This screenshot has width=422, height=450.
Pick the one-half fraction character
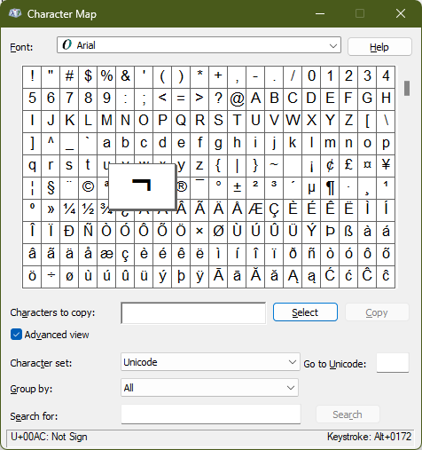88,209
